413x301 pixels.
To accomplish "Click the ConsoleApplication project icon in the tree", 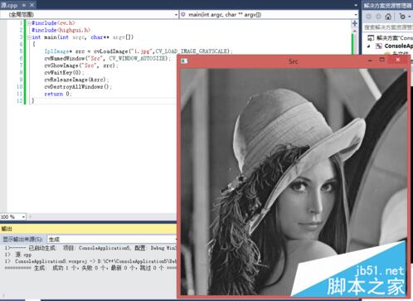I will point(379,46).
